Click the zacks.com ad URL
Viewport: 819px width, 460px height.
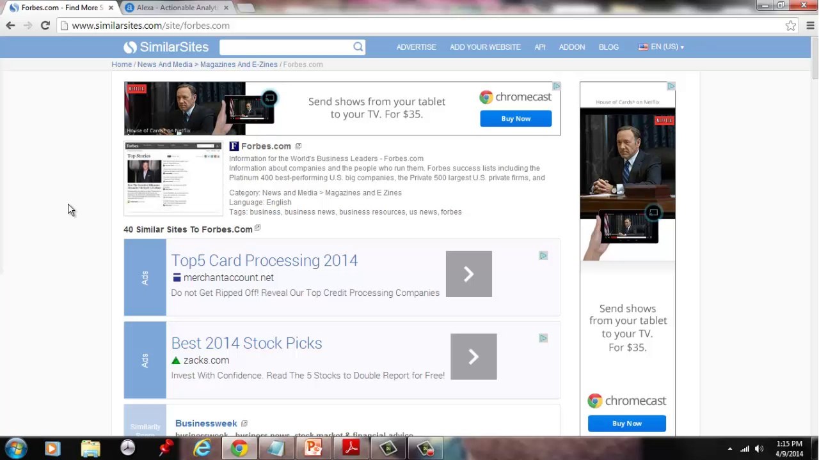206,360
